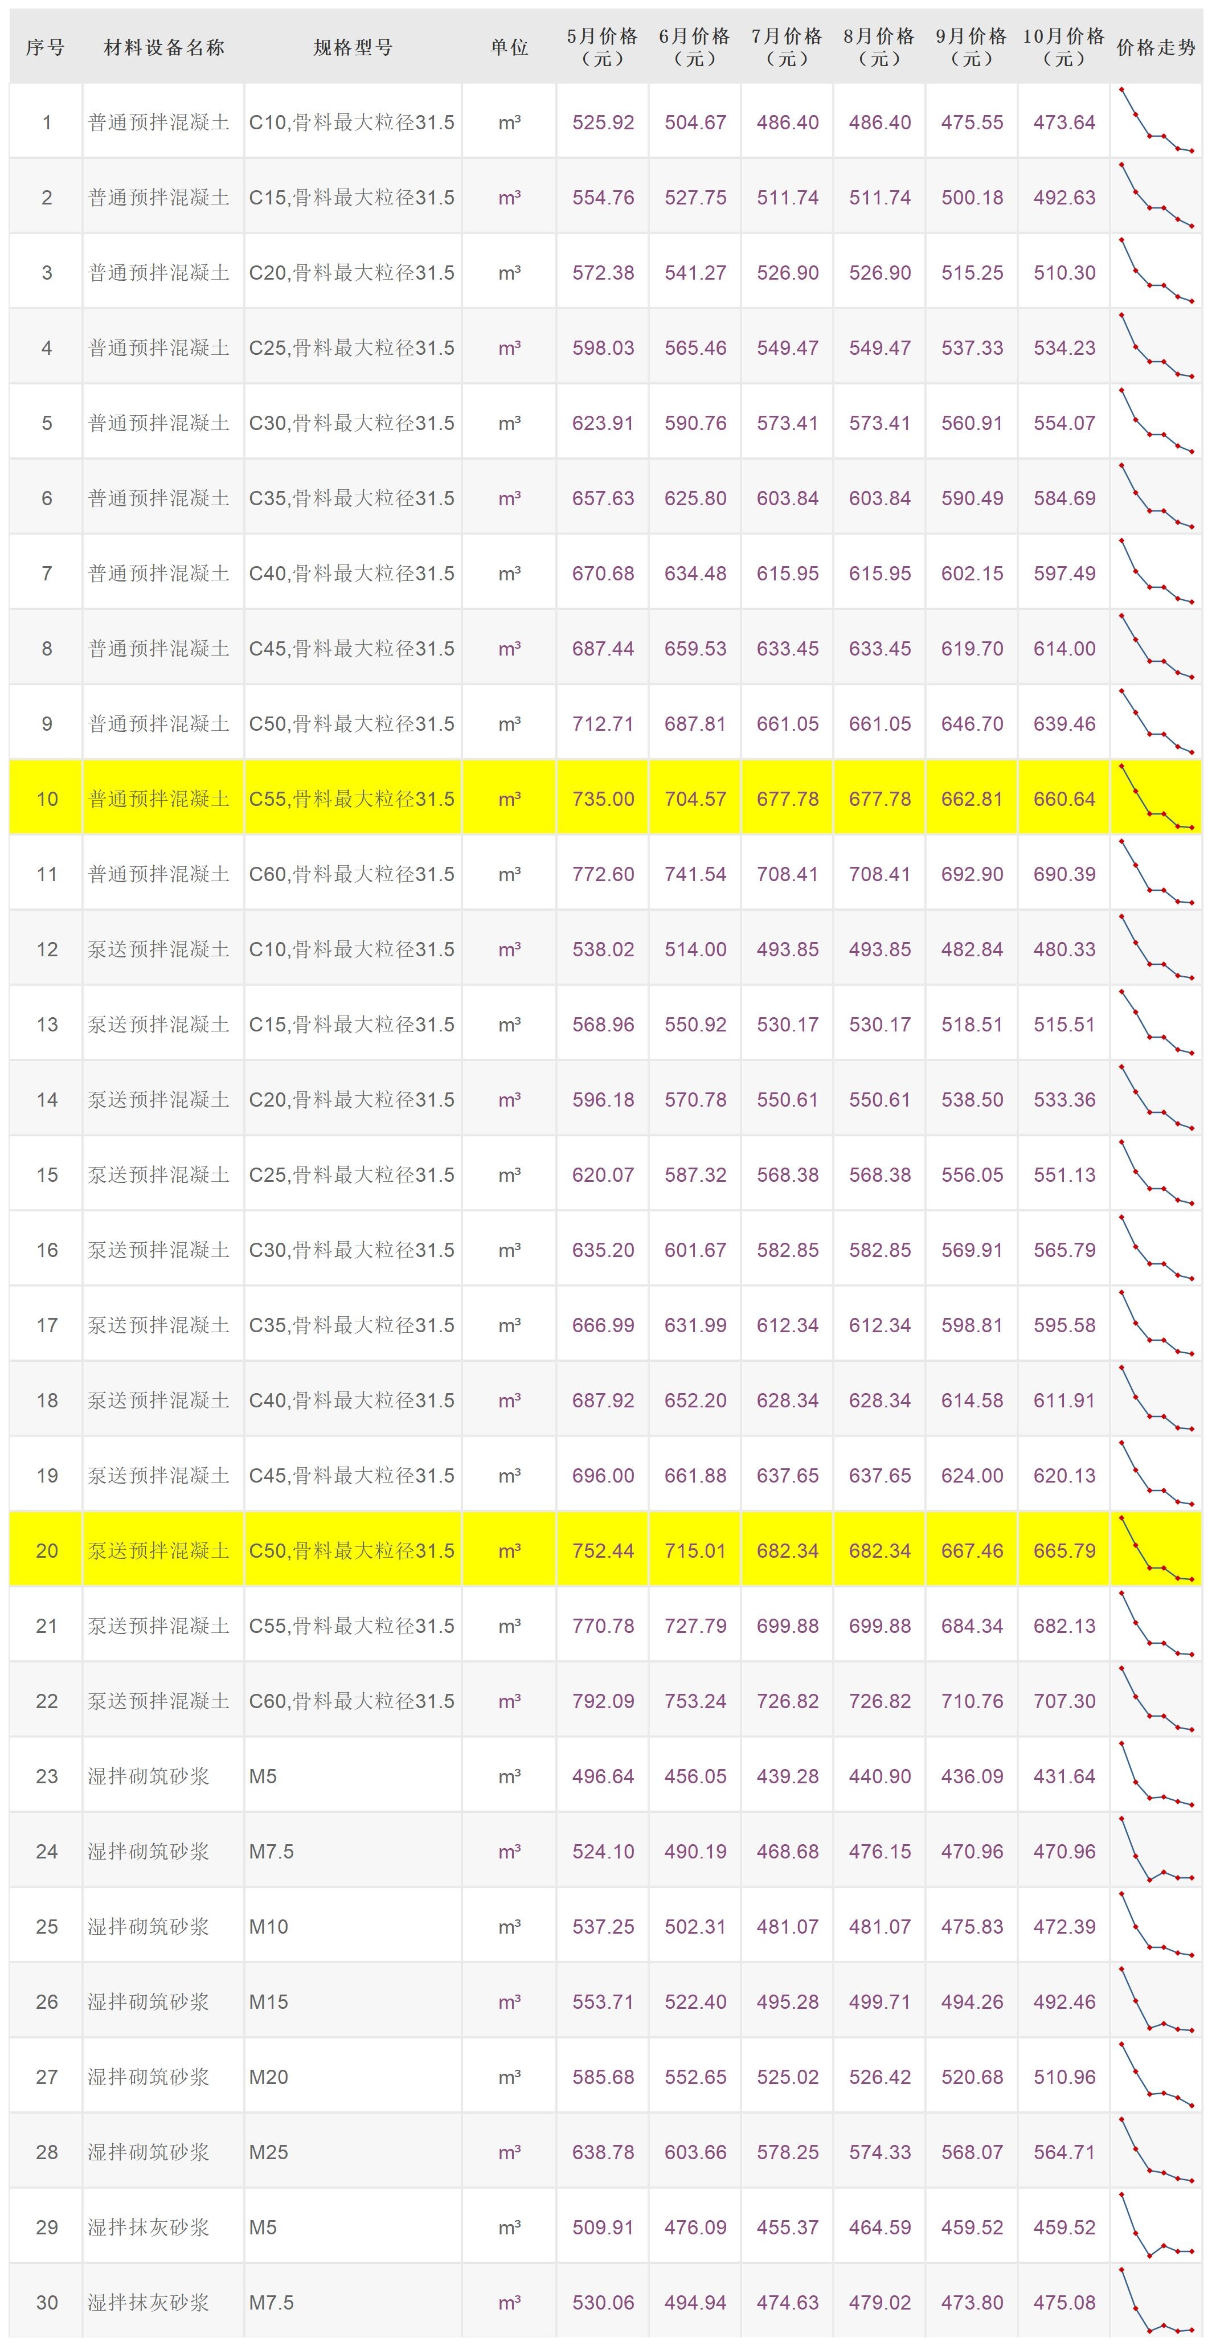Click the 规格型号 column header
This screenshot has height=2346, width=1212.
(x=353, y=47)
